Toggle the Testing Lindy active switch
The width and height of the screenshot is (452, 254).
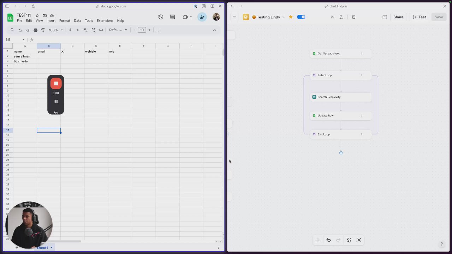(301, 17)
